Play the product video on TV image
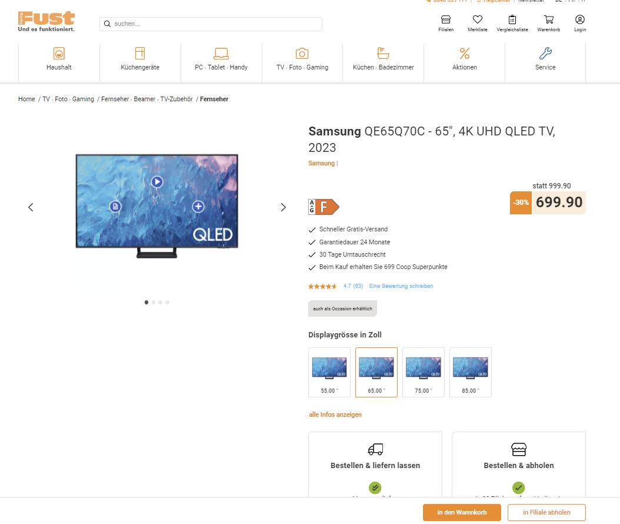This screenshot has height=524, width=620. tap(157, 182)
